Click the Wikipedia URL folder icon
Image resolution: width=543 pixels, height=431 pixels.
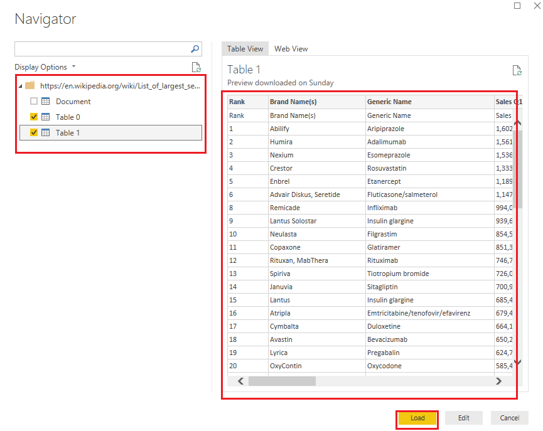30,85
